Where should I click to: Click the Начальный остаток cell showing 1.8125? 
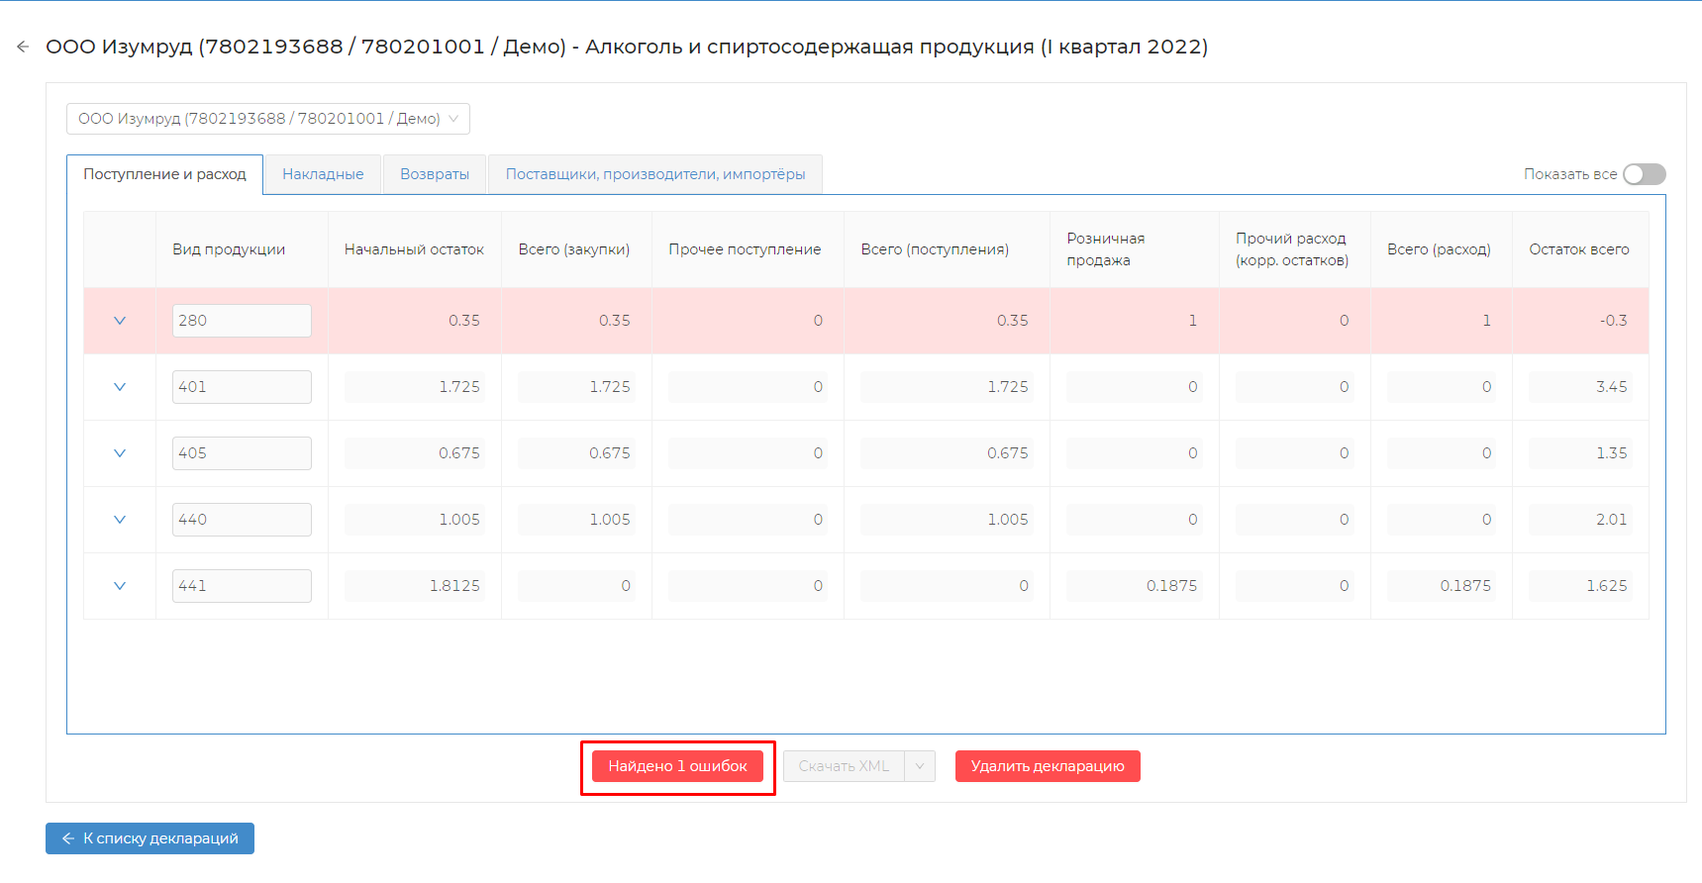click(x=414, y=586)
